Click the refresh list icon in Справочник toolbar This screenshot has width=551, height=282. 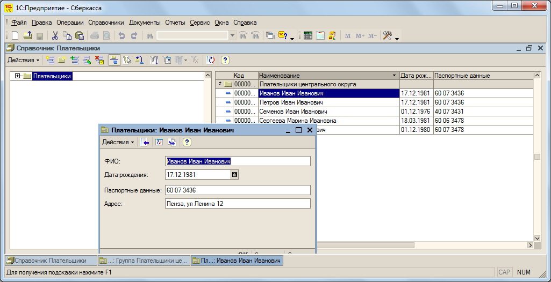point(211,60)
